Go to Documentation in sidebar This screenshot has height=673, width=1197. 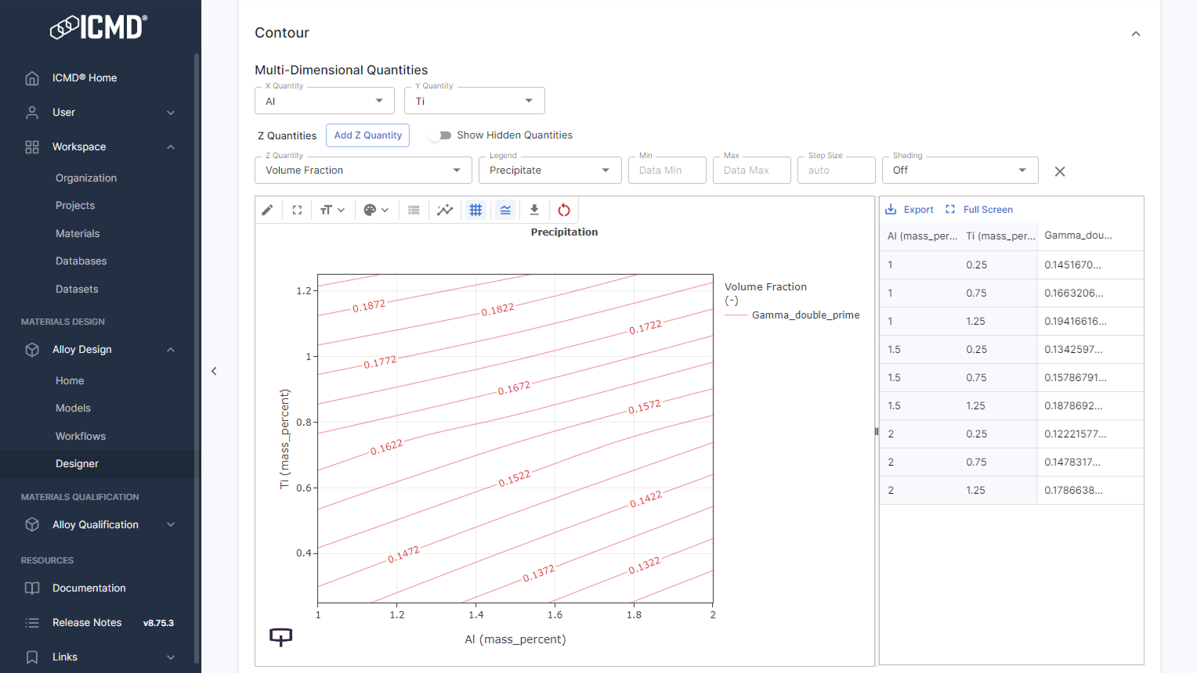tap(89, 588)
